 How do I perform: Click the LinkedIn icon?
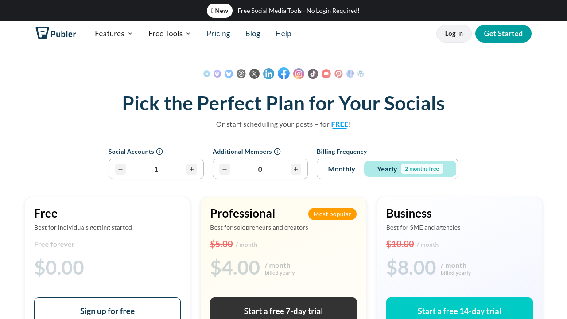pyautogui.click(x=268, y=74)
